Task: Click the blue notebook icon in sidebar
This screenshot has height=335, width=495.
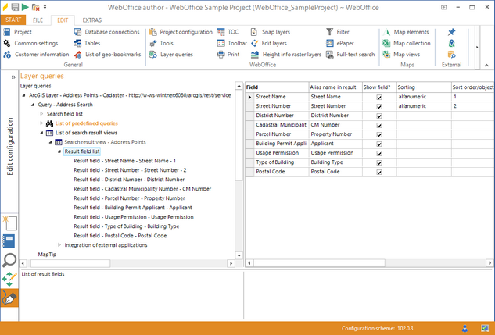Action: point(9,241)
